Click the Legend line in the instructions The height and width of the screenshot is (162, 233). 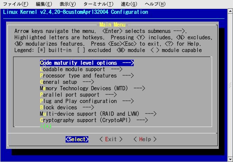pyautogui.click(x=108, y=50)
